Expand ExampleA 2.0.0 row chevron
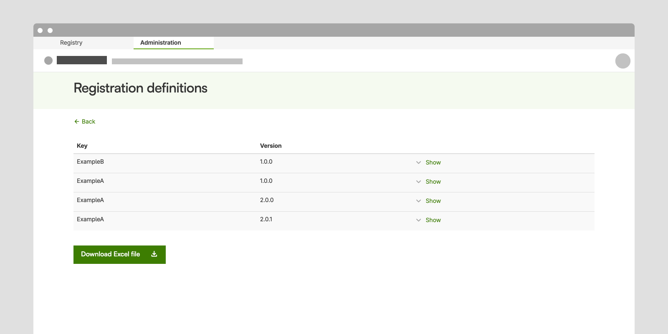The width and height of the screenshot is (668, 334). click(418, 201)
